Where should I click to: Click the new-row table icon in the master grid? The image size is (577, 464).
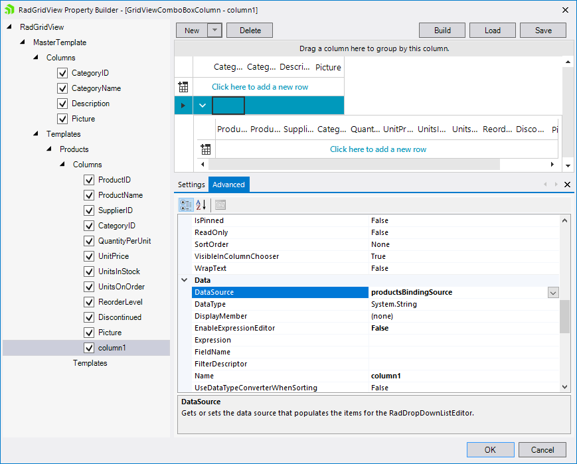(x=183, y=87)
